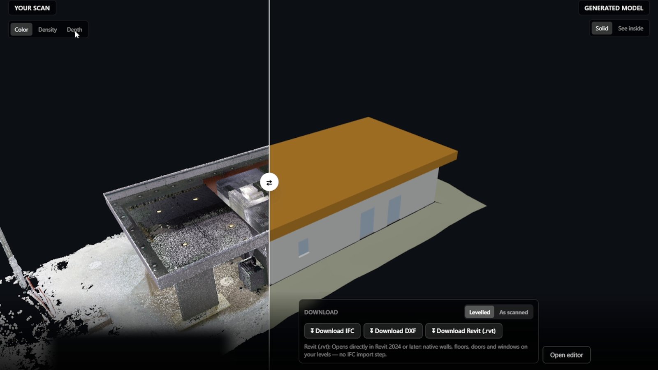
Task: Download the Revit .rvt file
Action: (x=463, y=331)
